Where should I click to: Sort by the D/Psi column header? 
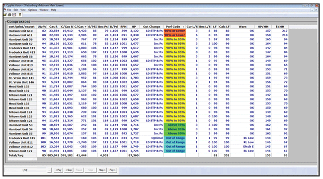tap(114, 27)
